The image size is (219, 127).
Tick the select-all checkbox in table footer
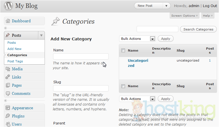pyautogui.click(x=123, y=86)
